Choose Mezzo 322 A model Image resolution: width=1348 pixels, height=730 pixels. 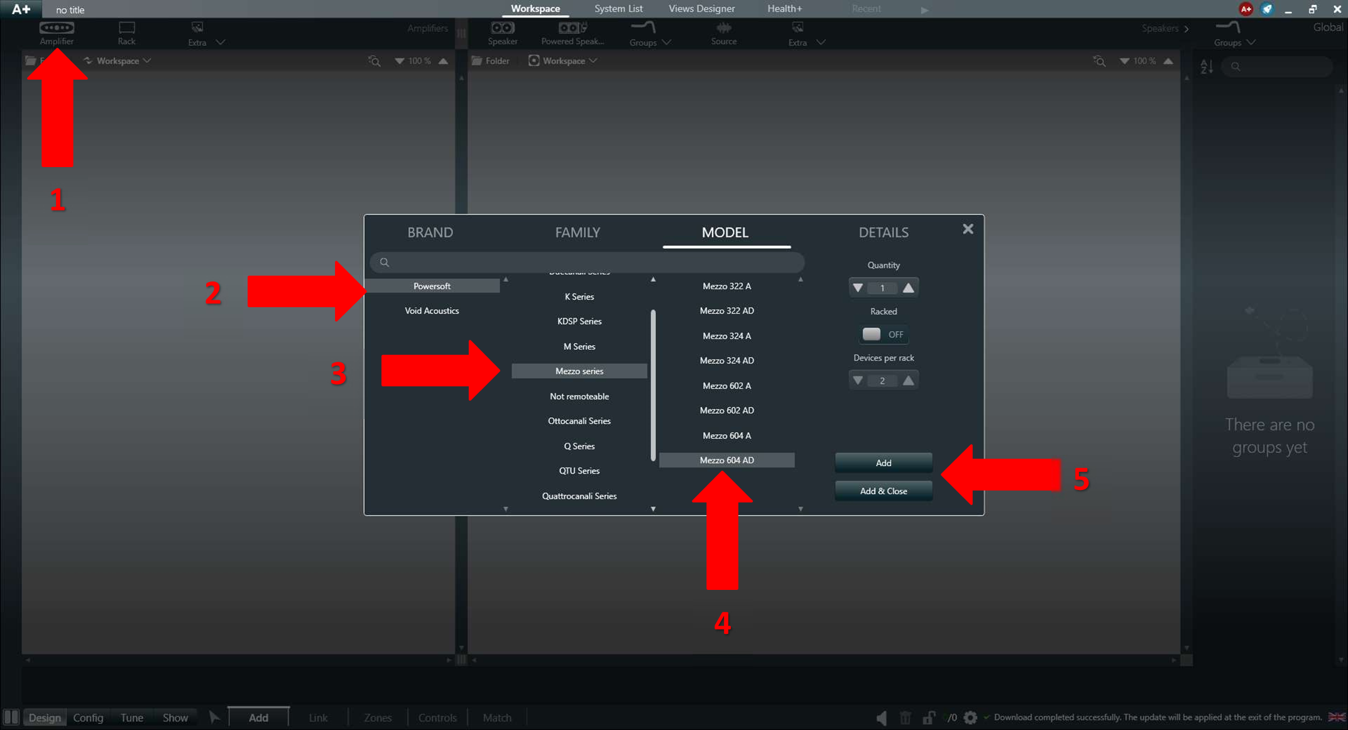(x=726, y=286)
